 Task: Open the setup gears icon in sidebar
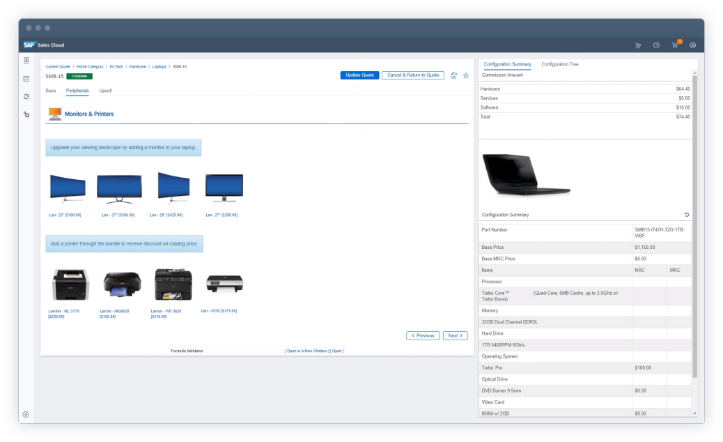[x=26, y=114]
